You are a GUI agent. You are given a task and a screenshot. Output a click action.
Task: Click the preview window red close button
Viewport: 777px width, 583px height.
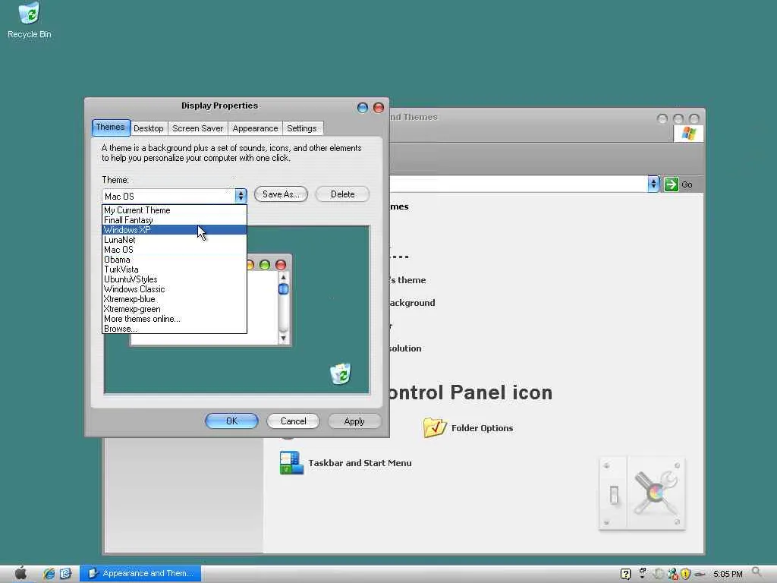281,265
